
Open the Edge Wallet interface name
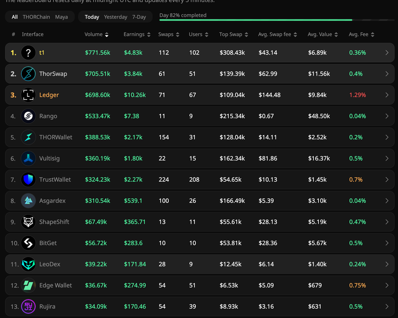pos(55,285)
